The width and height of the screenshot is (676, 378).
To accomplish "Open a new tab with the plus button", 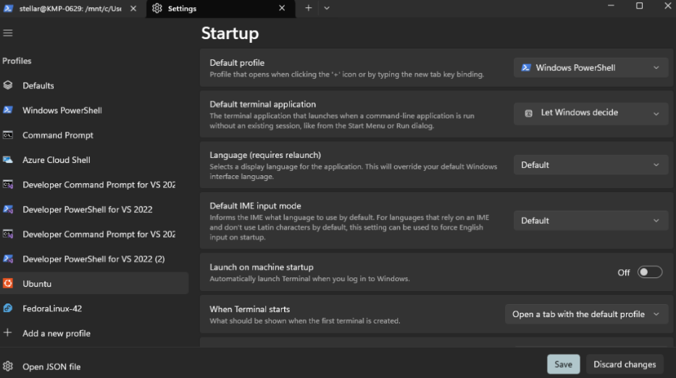I will tap(308, 8).
